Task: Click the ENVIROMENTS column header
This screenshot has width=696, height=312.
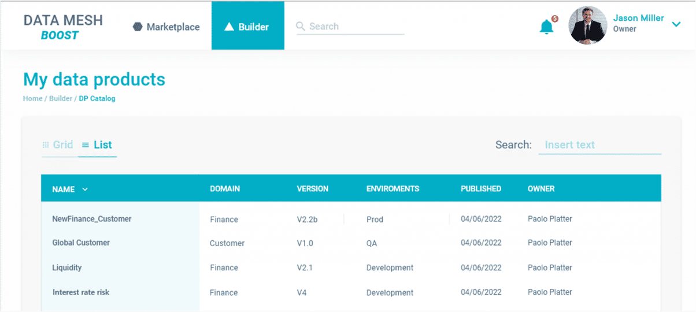Action: [x=393, y=189]
